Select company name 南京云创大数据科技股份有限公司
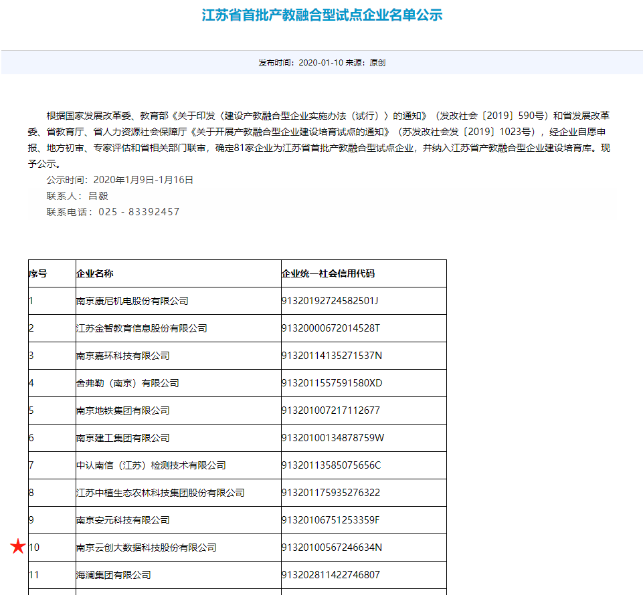Image resolution: width=643 pixels, height=595 pixels. pyautogui.click(x=147, y=548)
